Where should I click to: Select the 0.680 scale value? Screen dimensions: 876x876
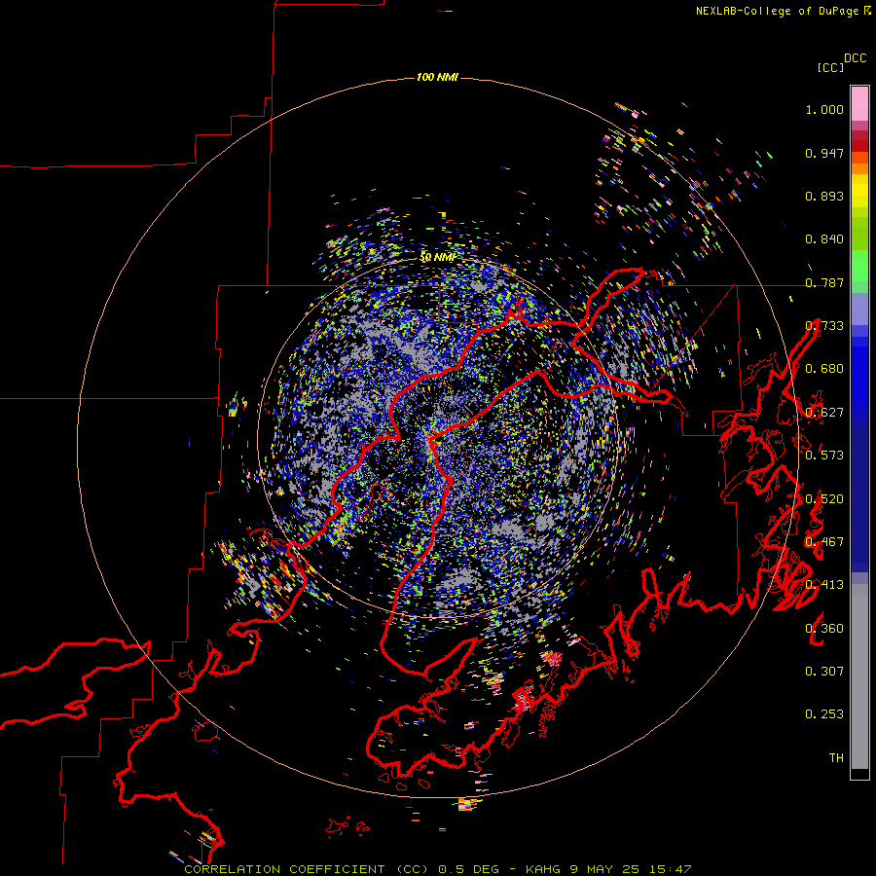(824, 369)
